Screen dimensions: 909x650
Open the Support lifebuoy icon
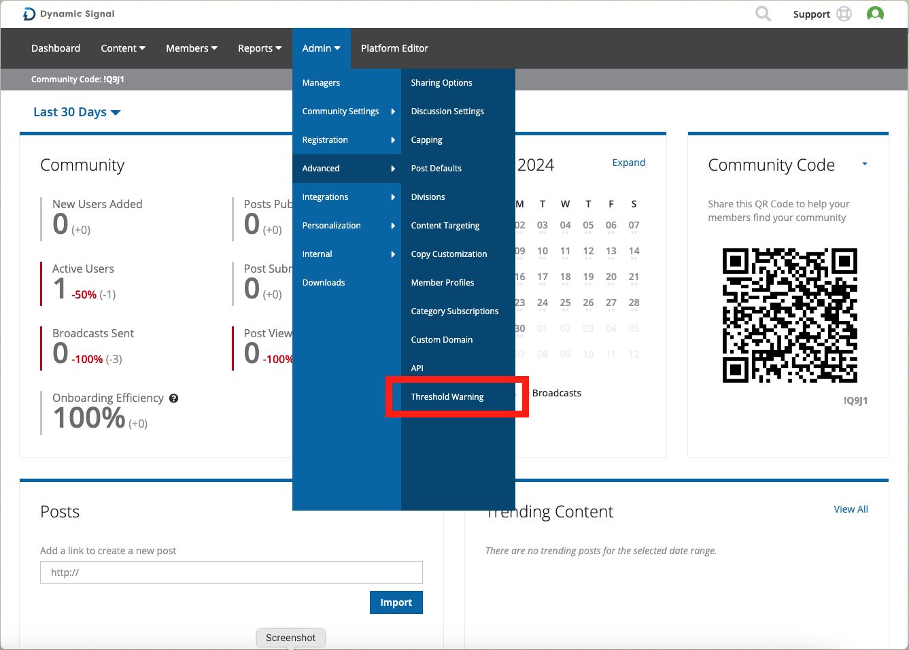click(x=844, y=14)
